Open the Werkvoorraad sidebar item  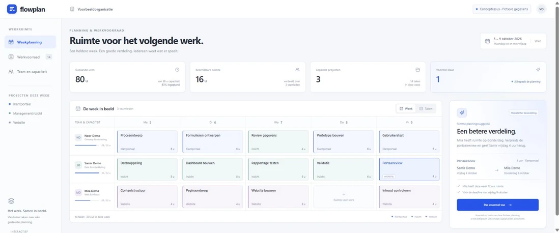(30, 57)
